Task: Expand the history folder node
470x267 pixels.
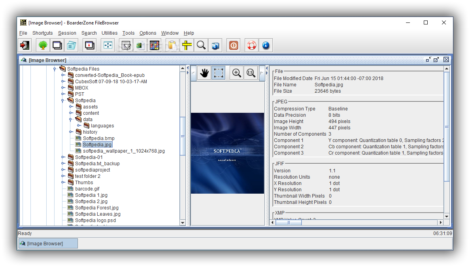Action: click(x=71, y=132)
